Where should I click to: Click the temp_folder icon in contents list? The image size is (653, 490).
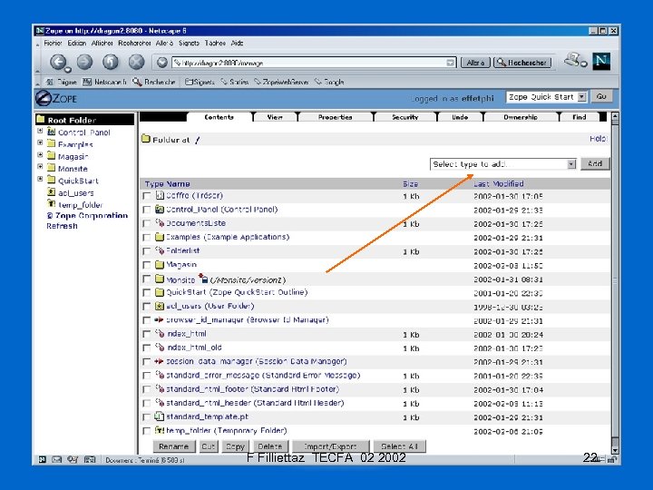click(159, 429)
